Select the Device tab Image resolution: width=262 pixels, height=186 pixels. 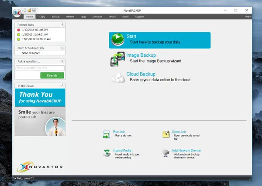pyautogui.click(x=112, y=17)
